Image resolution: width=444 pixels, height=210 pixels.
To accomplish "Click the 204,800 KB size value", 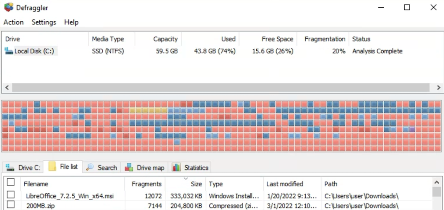I will tap(186, 206).
